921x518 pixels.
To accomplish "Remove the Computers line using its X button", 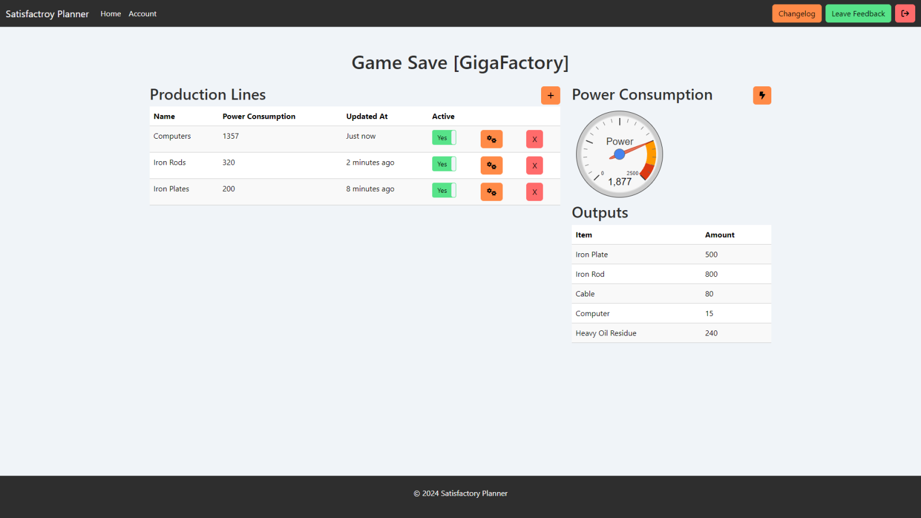I will pos(534,139).
